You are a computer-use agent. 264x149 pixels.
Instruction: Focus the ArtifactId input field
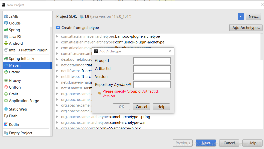click(x=152, y=69)
